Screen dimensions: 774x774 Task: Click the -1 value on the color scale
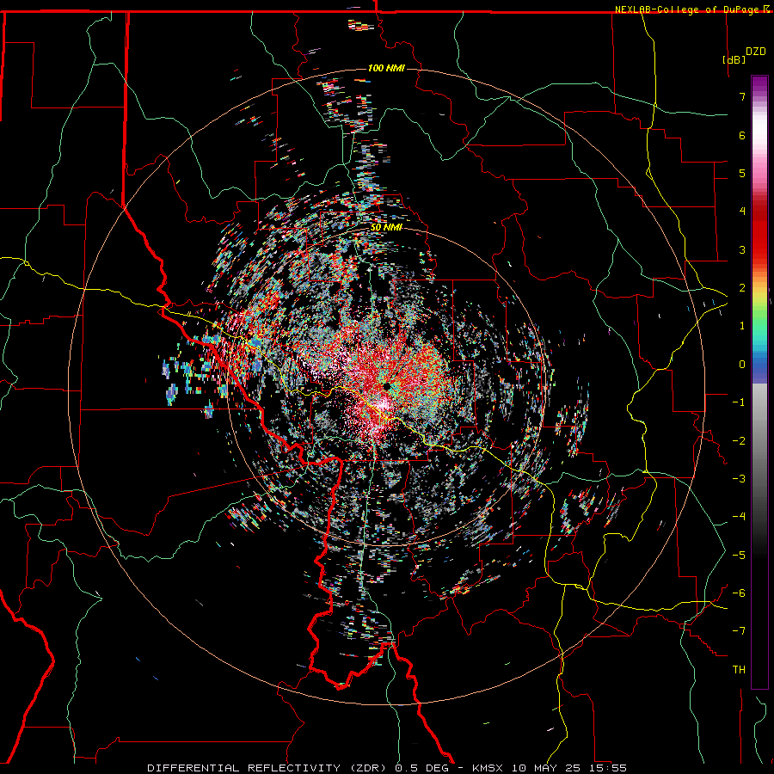point(739,402)
